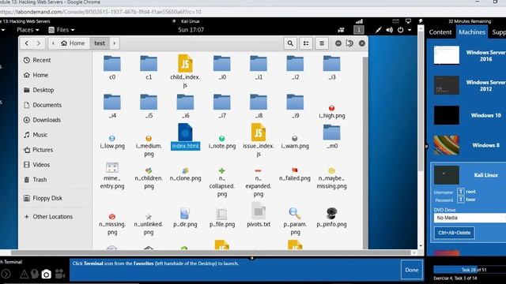Select n_clone.png file
Screen dimensions: 506x284
point(185,174)
